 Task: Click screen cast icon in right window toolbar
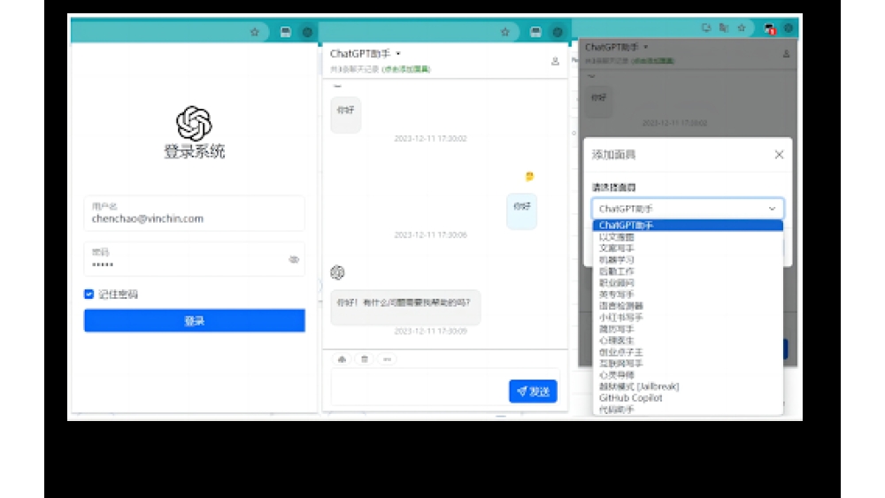706,27
